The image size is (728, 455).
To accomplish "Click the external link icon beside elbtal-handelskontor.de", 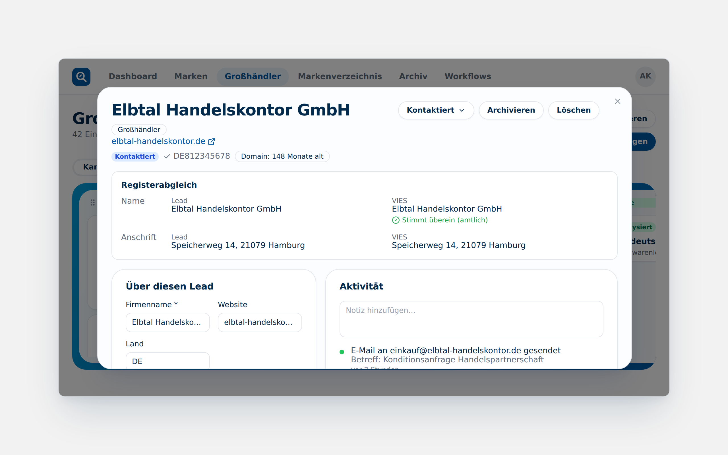I will (x=212, y=141).
